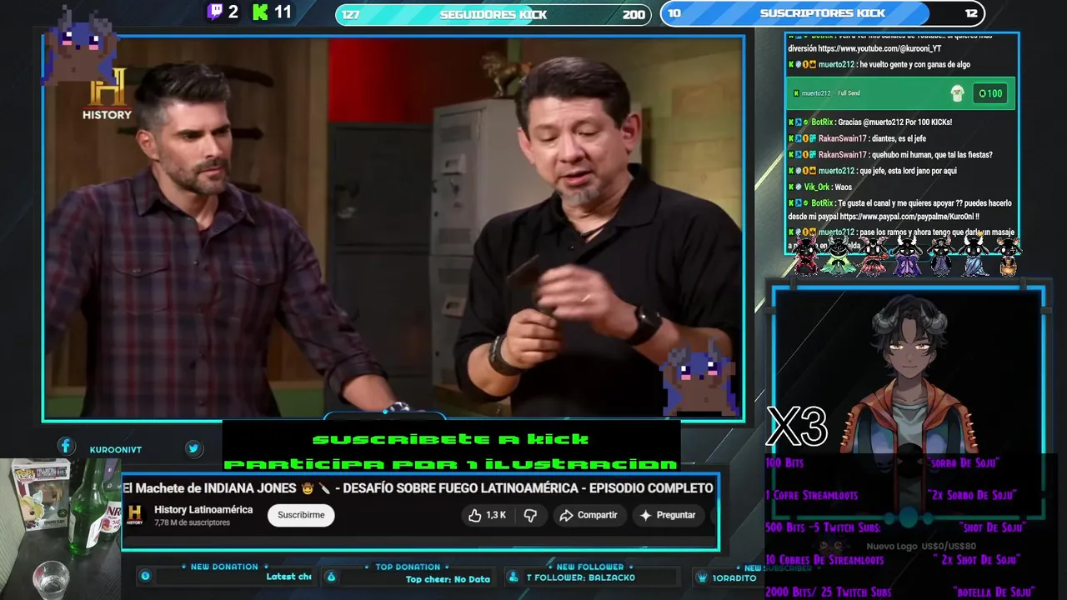Viewport: 1067px width, 600px height.
Task: Select the light-blue-dressed chat sprite avatar
Action: click(x=974, y=256)
